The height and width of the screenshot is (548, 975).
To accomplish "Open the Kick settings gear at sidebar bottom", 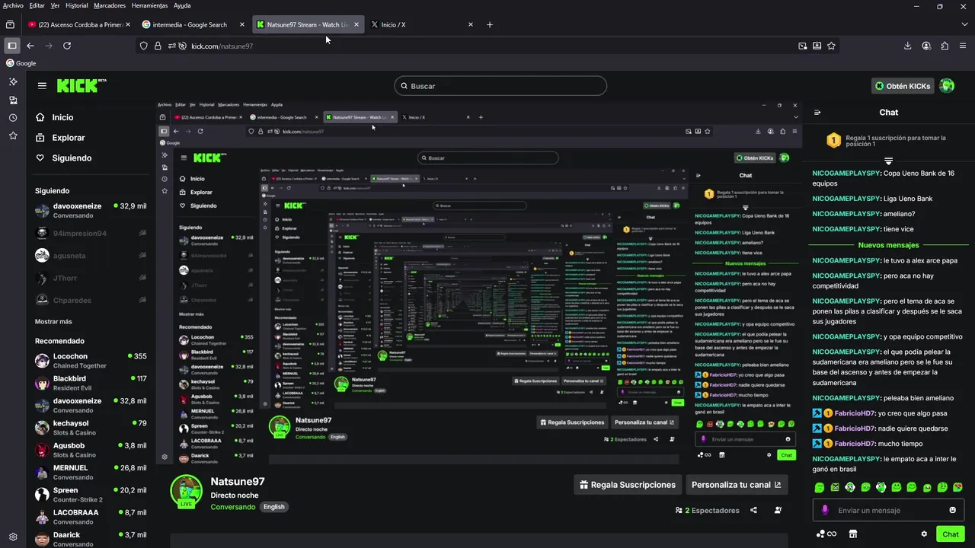I will pos(13,537).
